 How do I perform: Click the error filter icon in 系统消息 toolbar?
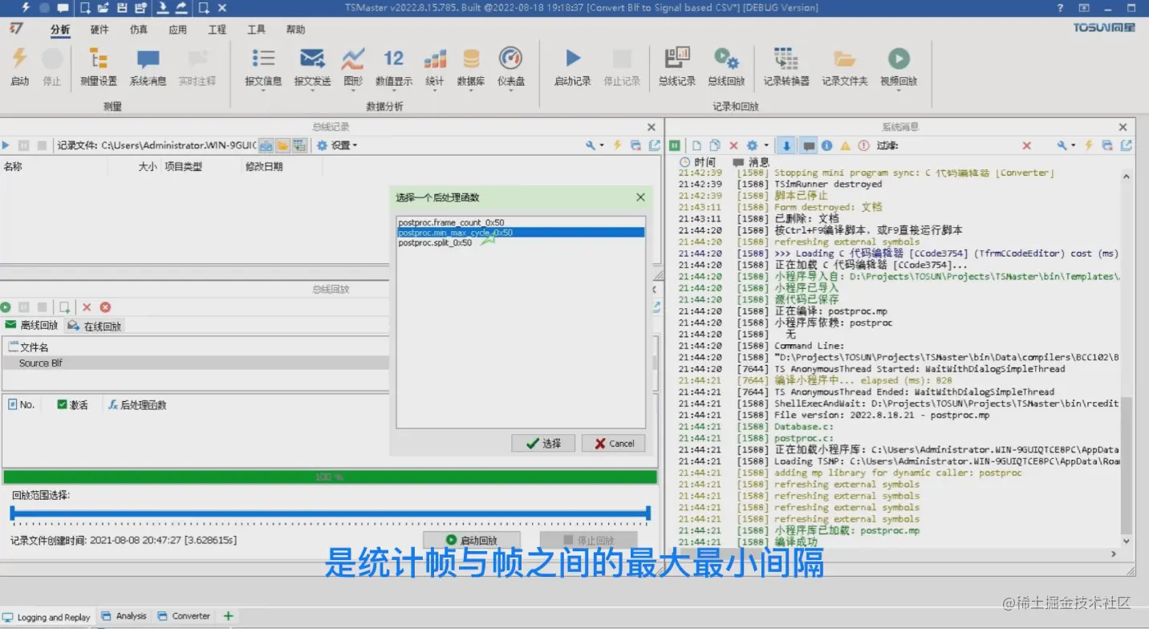coord(863,146)
